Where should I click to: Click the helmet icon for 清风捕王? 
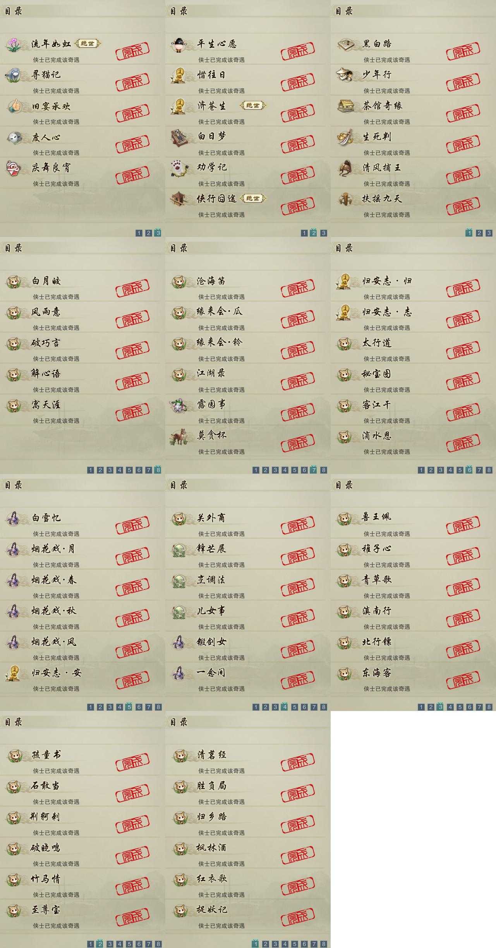tap(345, 168)
